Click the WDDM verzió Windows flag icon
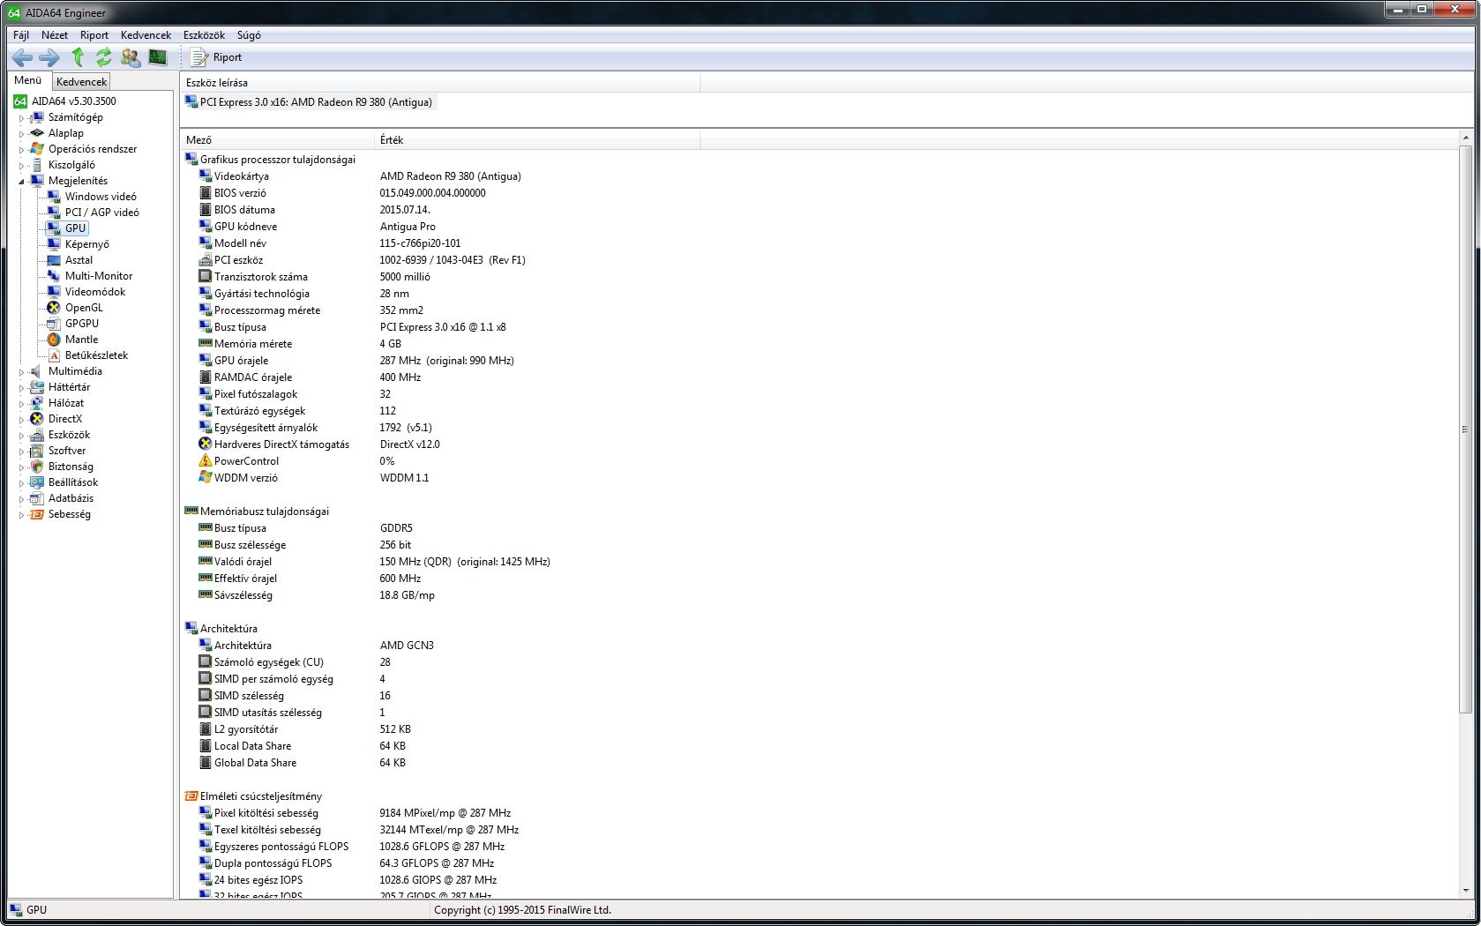 pyautogui.click(x=206, y=478)
